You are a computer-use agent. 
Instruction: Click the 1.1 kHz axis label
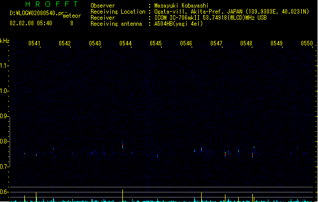[4, 66]
